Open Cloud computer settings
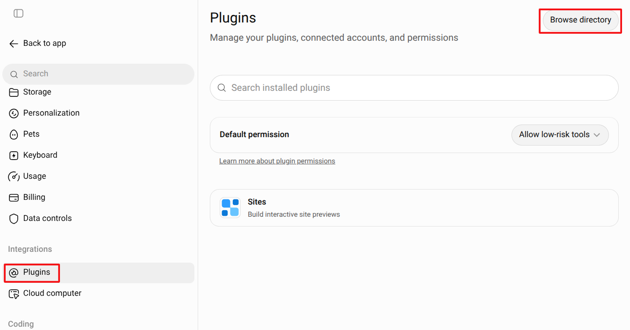630x330 pixels. [98, 293]
